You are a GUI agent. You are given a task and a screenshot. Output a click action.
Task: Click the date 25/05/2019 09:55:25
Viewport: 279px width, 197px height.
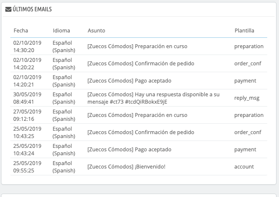[27, 167]
